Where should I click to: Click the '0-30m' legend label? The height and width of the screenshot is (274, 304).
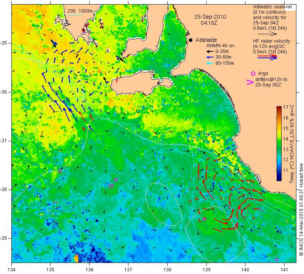click(x=222, y=51)
